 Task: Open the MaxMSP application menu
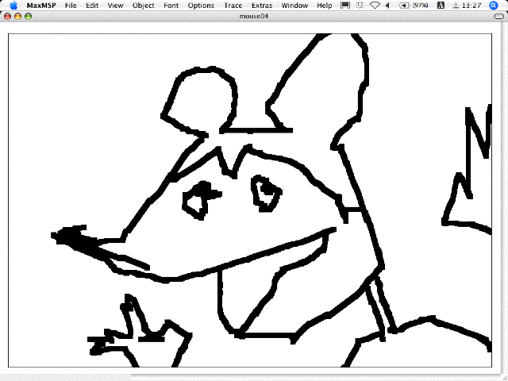pyautogui.click(x=41, y=6)
